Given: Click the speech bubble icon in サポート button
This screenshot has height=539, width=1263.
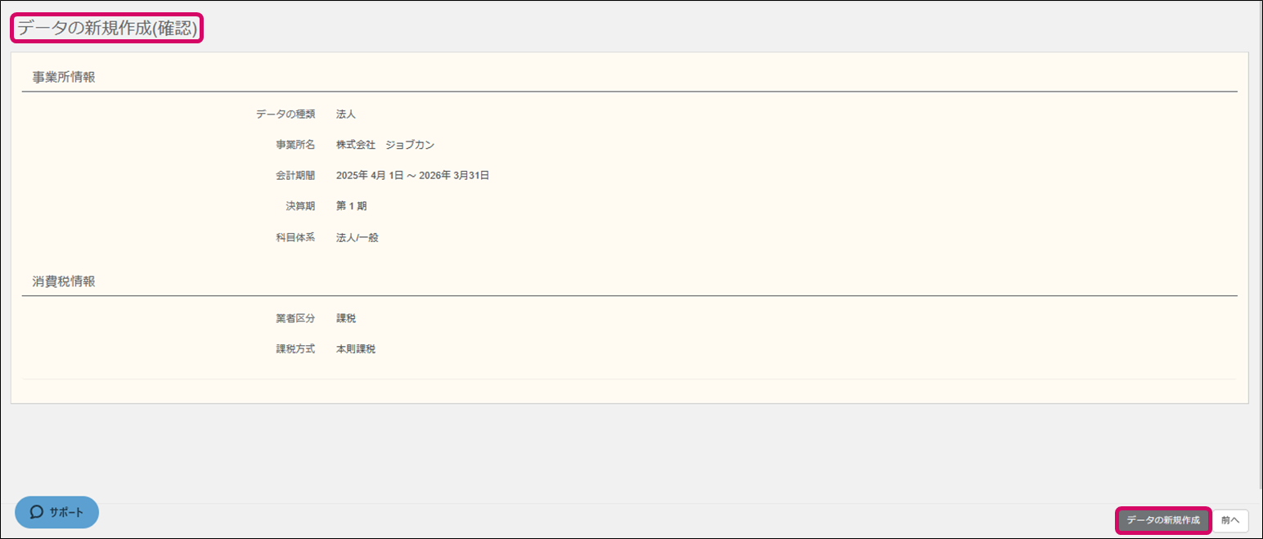Looking at the screenshot, I should click(37, 512).
